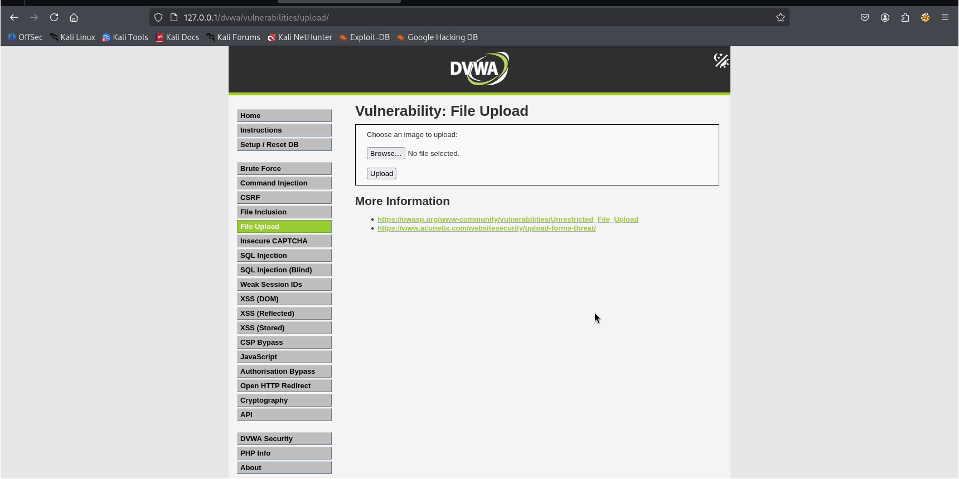This screenshot has width=959, height=479.
Task: Open the Firefox account icon
Action: click(885, 17)
